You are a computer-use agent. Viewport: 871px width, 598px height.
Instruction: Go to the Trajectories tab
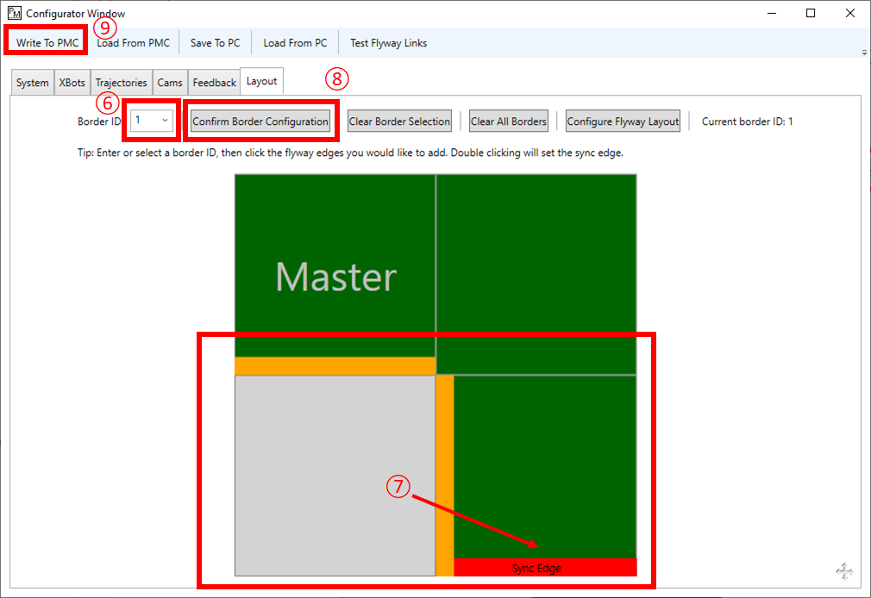coord(121,83)
